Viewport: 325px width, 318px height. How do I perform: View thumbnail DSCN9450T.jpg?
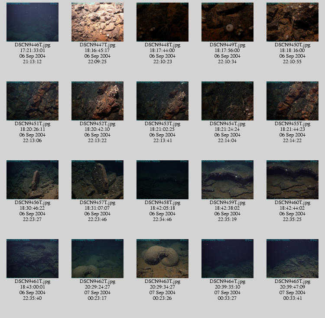click(292, 22)
